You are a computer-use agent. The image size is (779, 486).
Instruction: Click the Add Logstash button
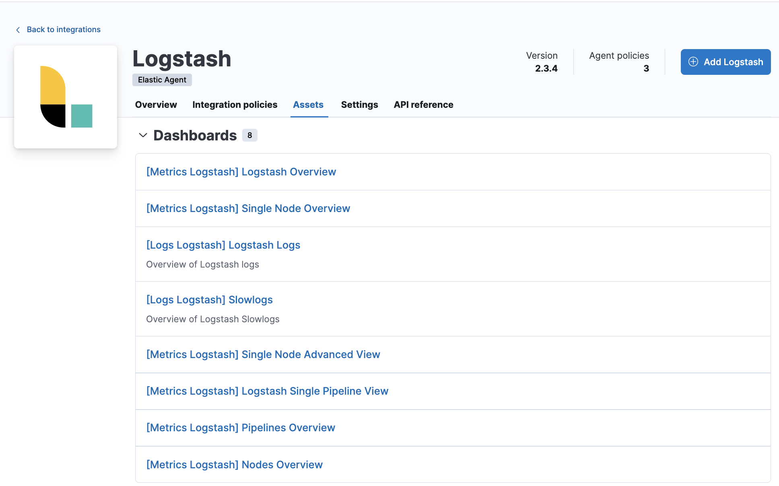725,62
